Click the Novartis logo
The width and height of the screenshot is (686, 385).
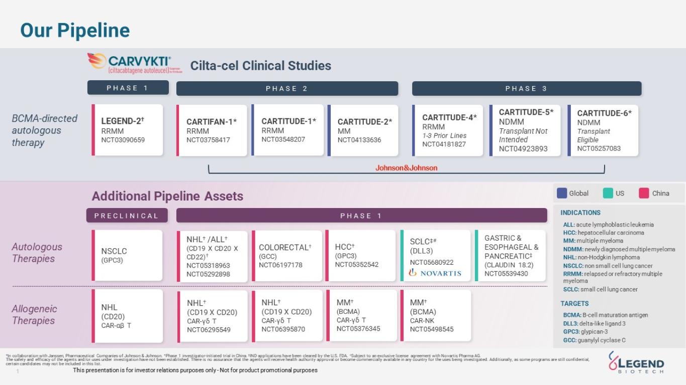click(435, 273)
